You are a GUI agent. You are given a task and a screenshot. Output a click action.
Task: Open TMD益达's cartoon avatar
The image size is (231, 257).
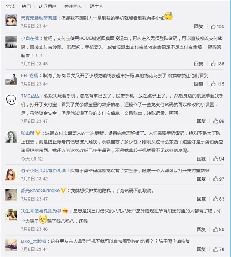pyautogui.click(x=11, y=100)
